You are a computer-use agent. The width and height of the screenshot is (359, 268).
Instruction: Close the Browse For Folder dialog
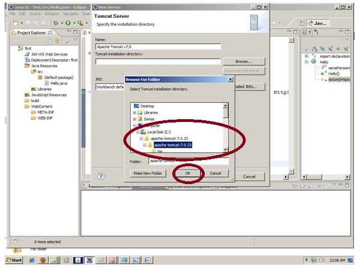[x=231, y=79]
